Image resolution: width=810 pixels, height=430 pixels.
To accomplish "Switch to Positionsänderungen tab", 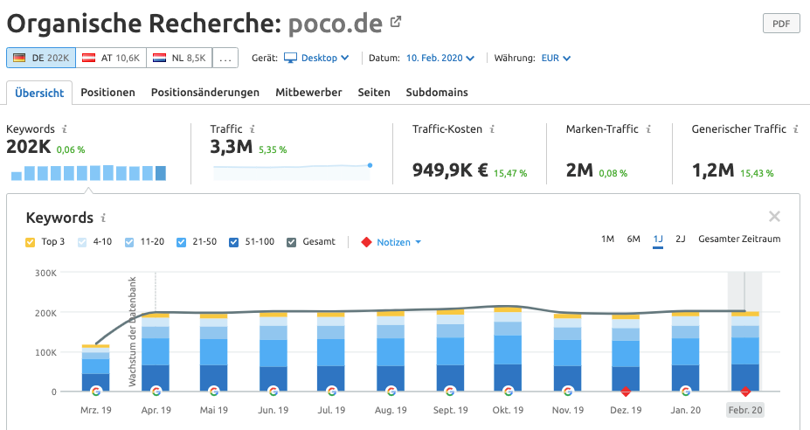I will click(x=205, y=93).
